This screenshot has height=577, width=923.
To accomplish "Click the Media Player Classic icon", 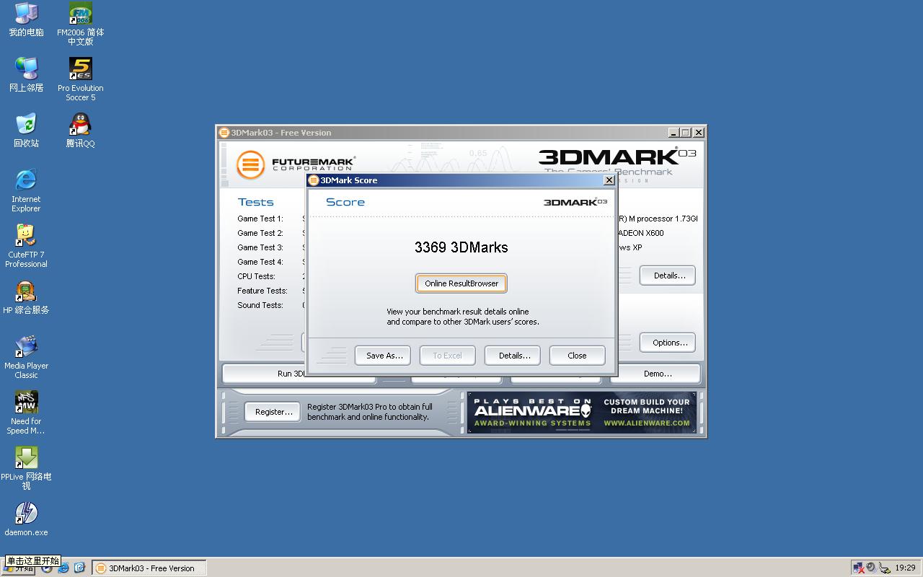I will (26, 347).
